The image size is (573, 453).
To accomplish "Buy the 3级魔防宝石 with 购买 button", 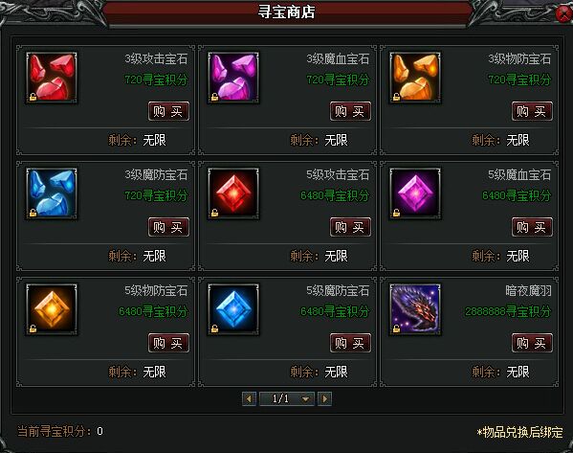I will pos(168,227).
